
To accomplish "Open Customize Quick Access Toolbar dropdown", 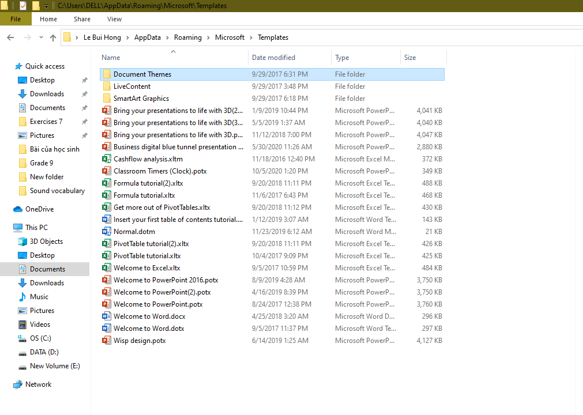I will 46,6.
